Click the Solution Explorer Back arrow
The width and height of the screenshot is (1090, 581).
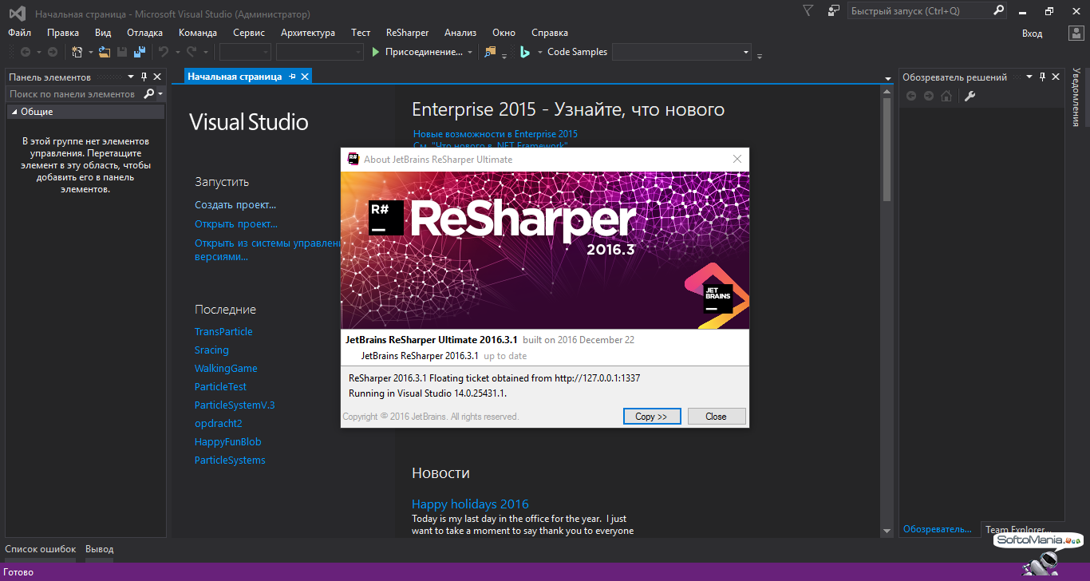pyautogui.click(x=911, y=96)
